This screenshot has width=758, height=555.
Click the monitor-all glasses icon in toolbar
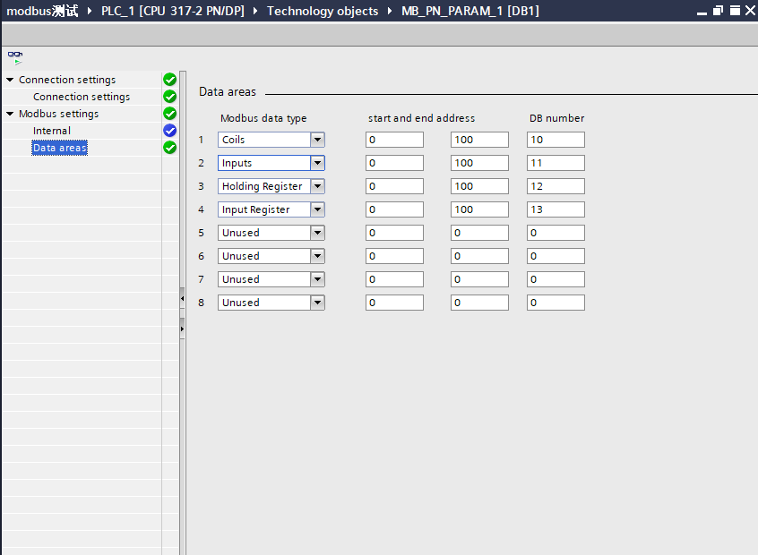click(15, 56)
